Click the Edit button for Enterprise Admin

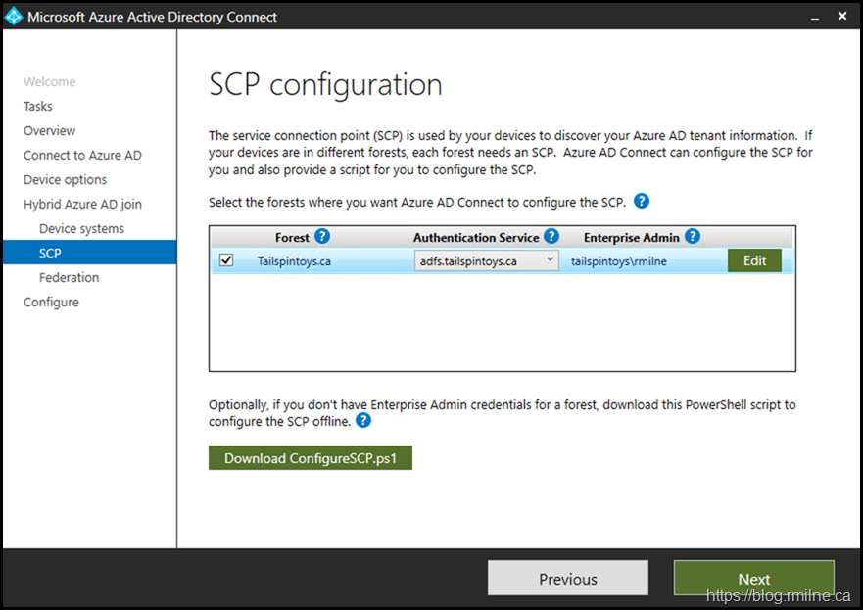point(753,260)
